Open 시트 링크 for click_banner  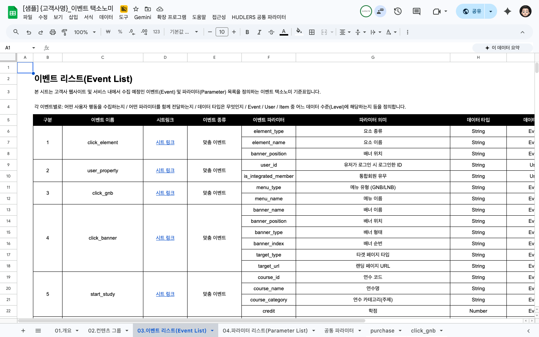point(165,238)
